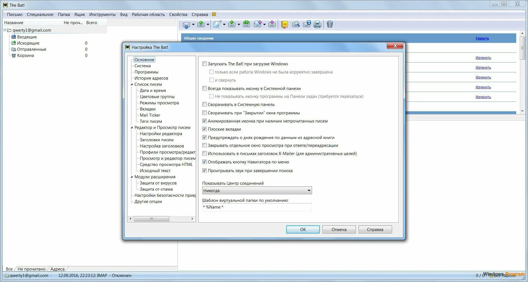Click the Отправленные folder icon
528x282 pixels.
13,49
